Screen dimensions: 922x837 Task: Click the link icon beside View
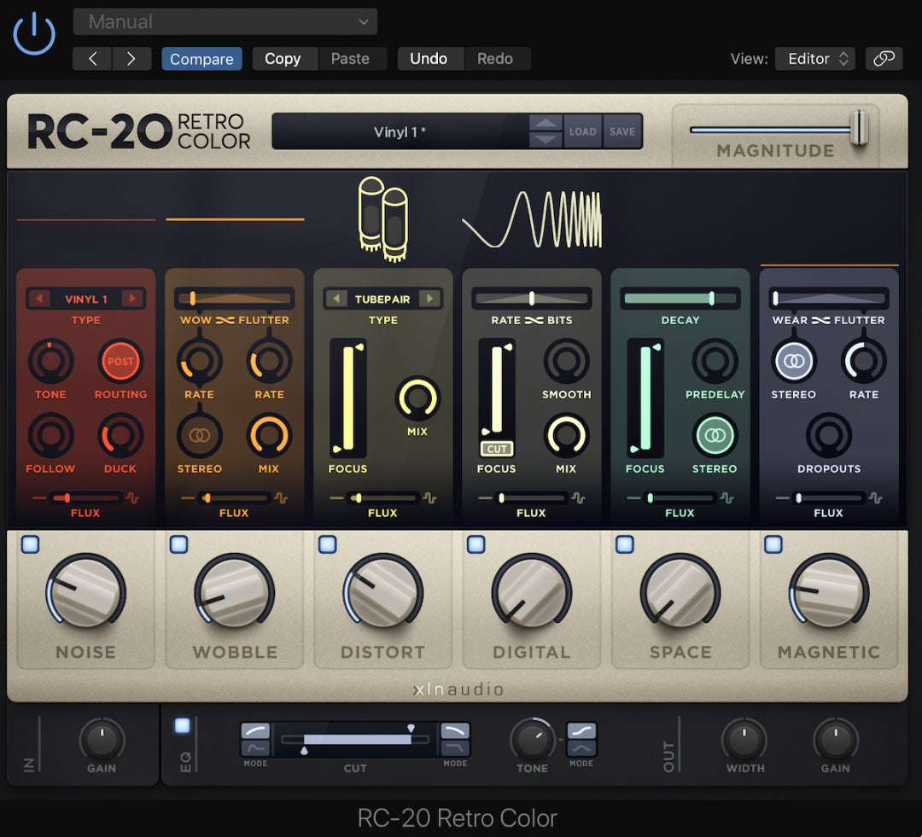(x=884, y=59)
